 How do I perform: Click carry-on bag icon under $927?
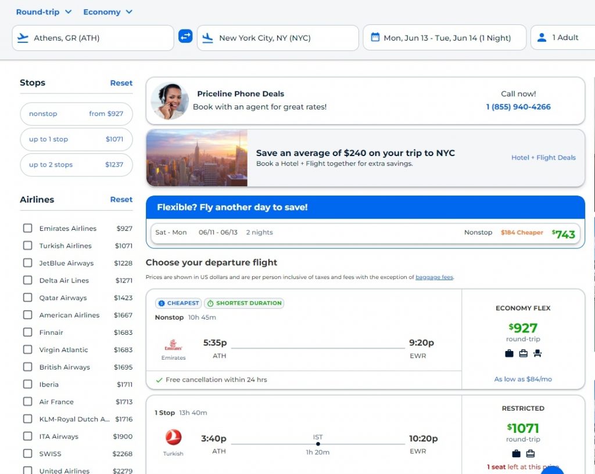coord(524,353)
